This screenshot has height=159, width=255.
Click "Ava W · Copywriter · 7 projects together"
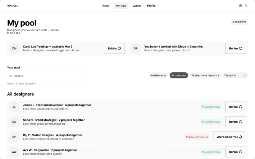[50, 150]
